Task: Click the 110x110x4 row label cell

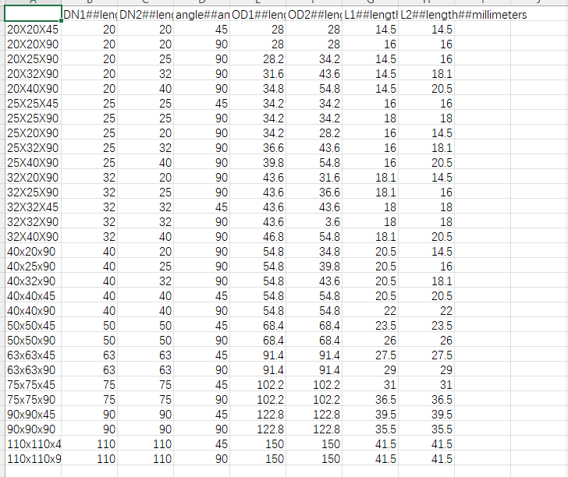Action: (31, 444)
